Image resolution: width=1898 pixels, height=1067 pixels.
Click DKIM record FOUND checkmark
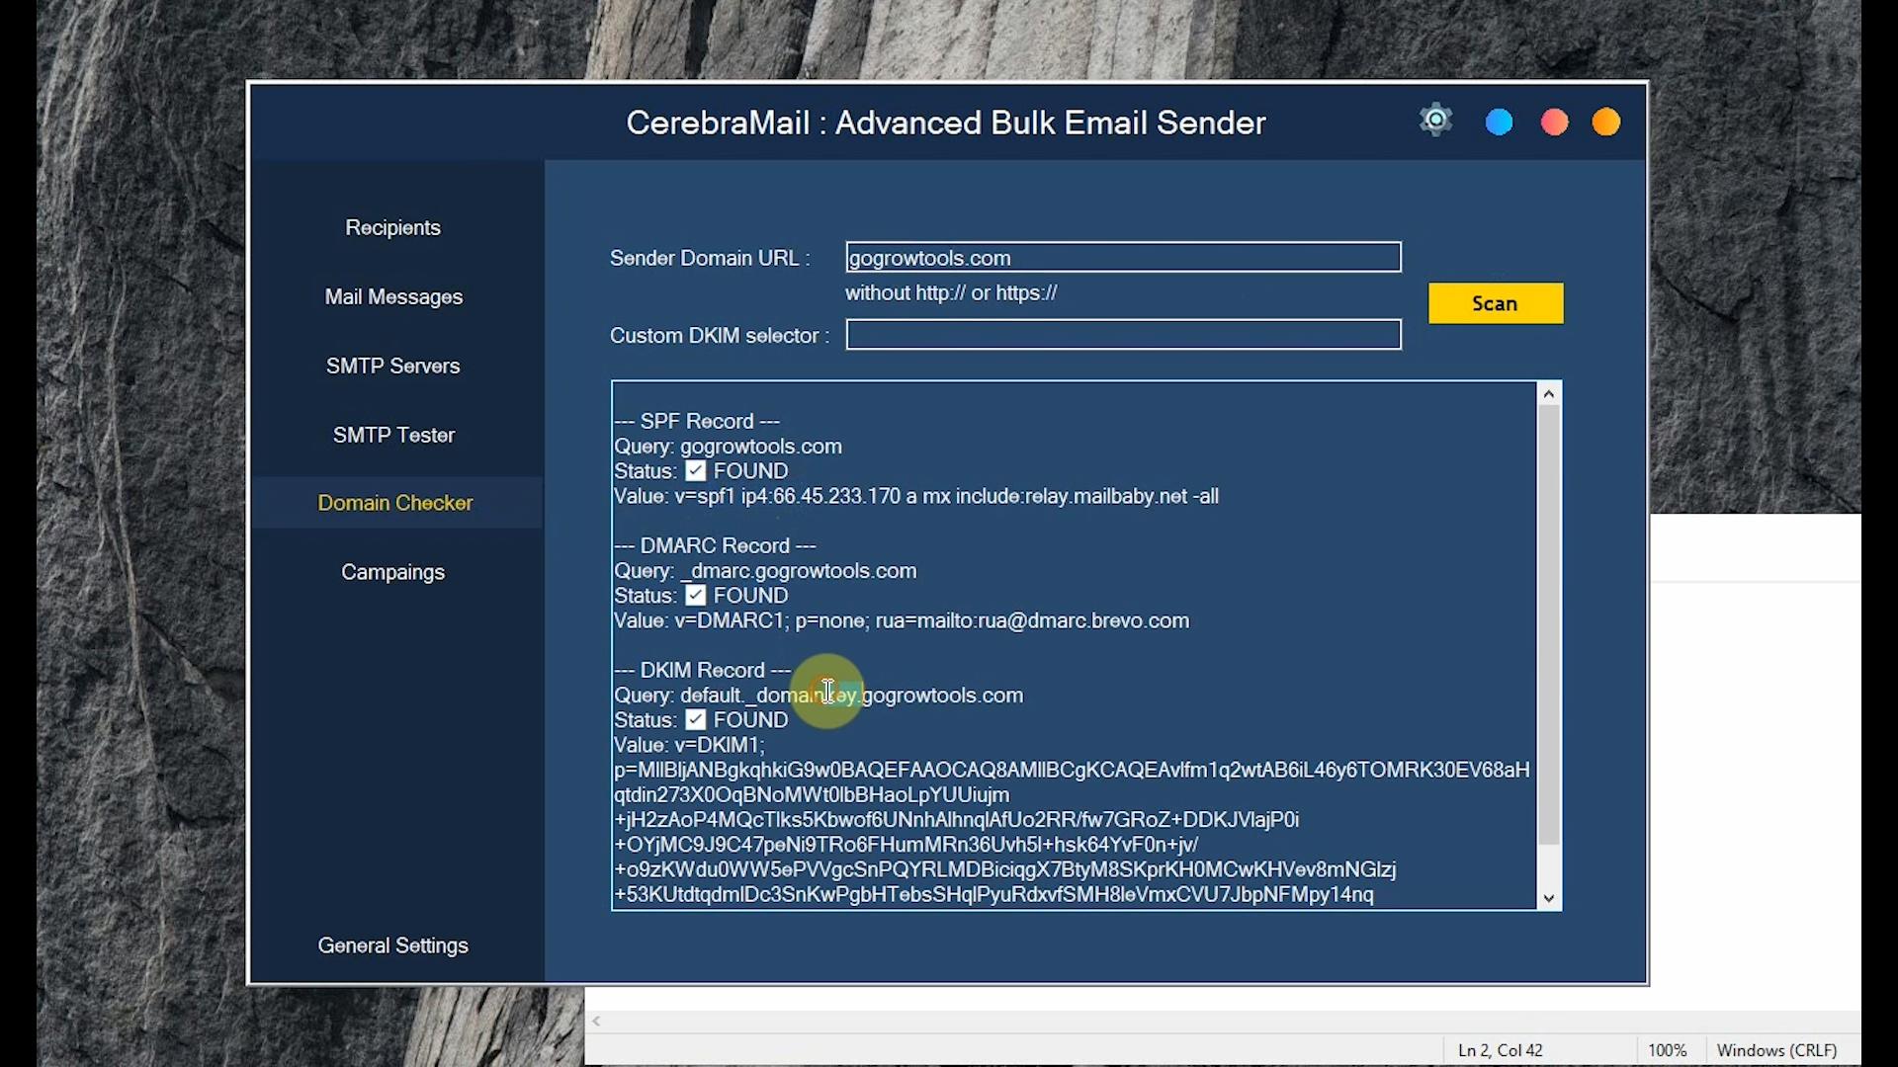point(696,720)
